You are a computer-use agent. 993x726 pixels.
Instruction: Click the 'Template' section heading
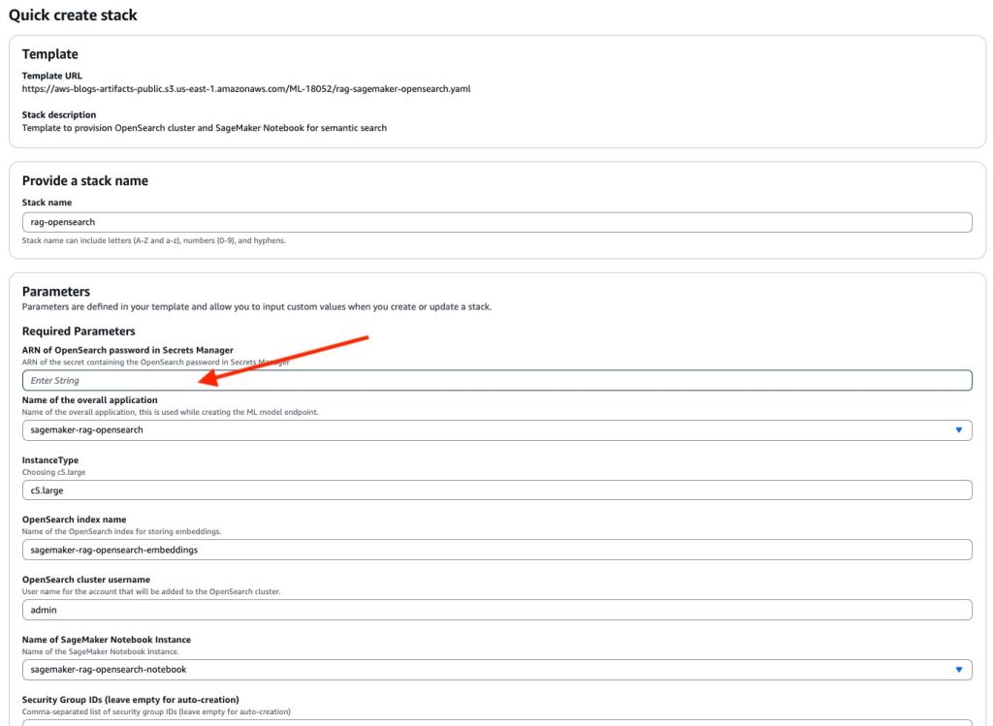pos(50,54)
